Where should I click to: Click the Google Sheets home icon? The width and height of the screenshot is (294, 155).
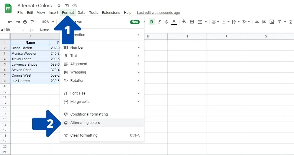8,8
